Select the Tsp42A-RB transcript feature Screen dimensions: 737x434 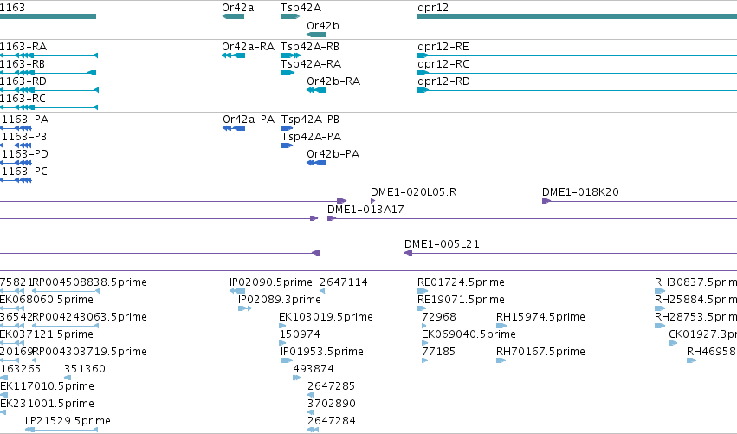coord(290,55)
